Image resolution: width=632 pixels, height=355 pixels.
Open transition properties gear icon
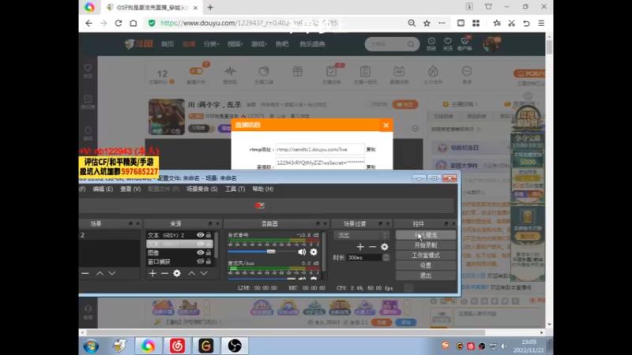coord(385,247)
